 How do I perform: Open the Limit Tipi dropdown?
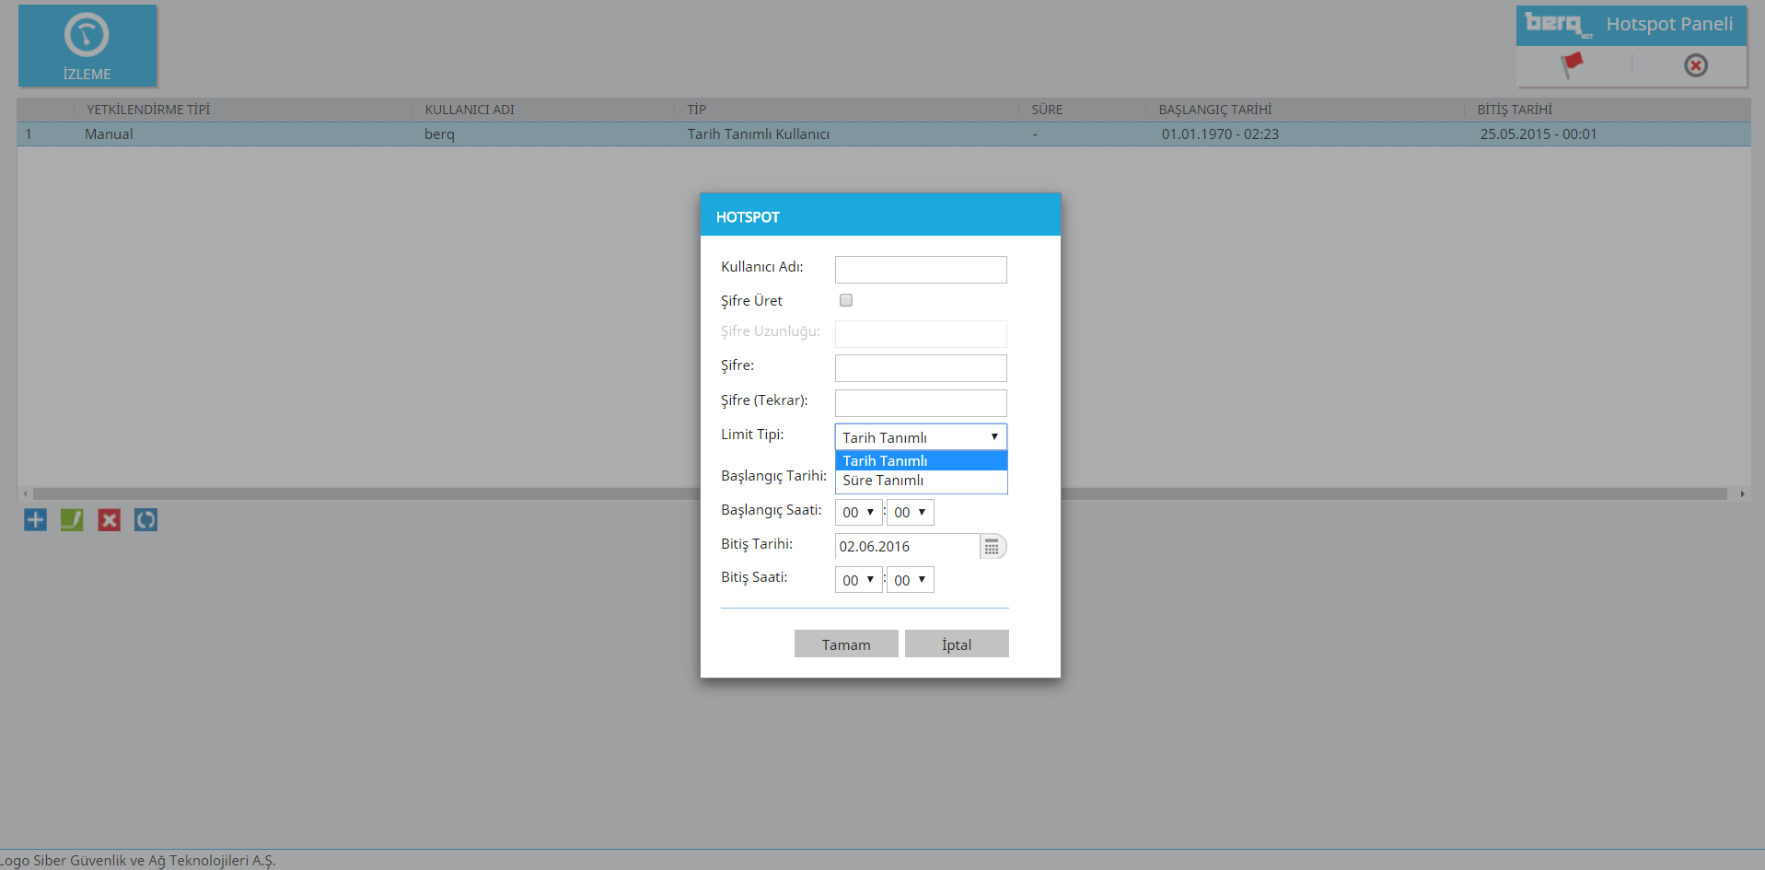coord(921,437)
